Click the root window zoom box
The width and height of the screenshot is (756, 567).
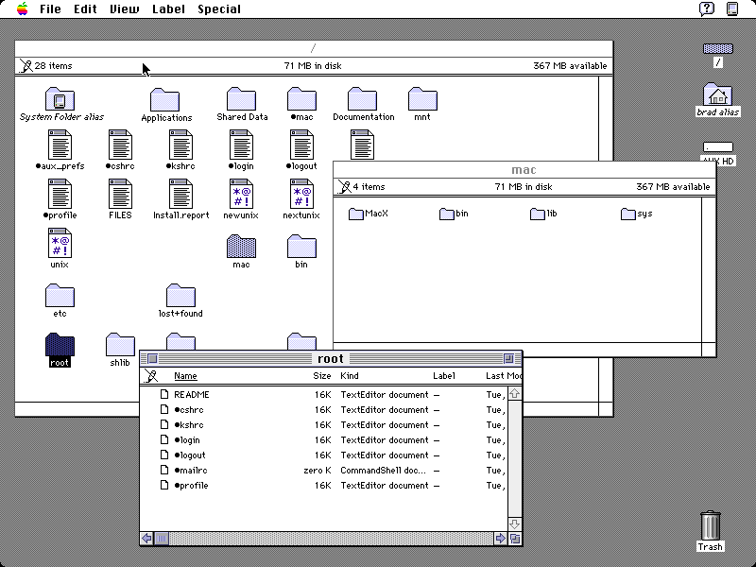point(508,358)
